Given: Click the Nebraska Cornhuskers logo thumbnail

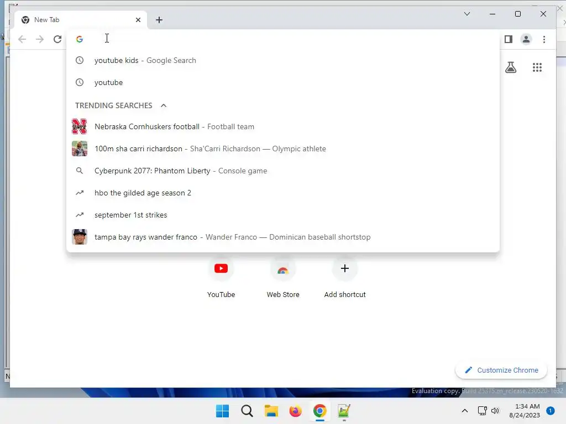Looking at the screenshot, I should coord(80,126).
